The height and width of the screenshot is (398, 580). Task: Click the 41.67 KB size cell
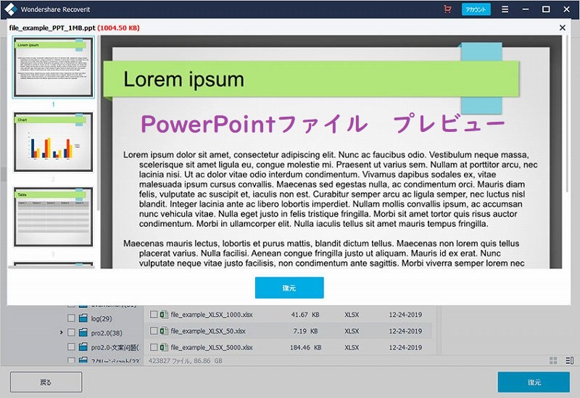coord(305,315)
